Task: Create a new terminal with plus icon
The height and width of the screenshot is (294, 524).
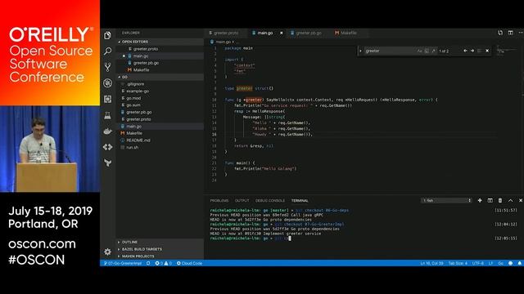Action: click(480, 200)
